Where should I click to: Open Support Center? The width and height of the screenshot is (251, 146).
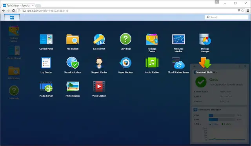[x=99, y=65]
